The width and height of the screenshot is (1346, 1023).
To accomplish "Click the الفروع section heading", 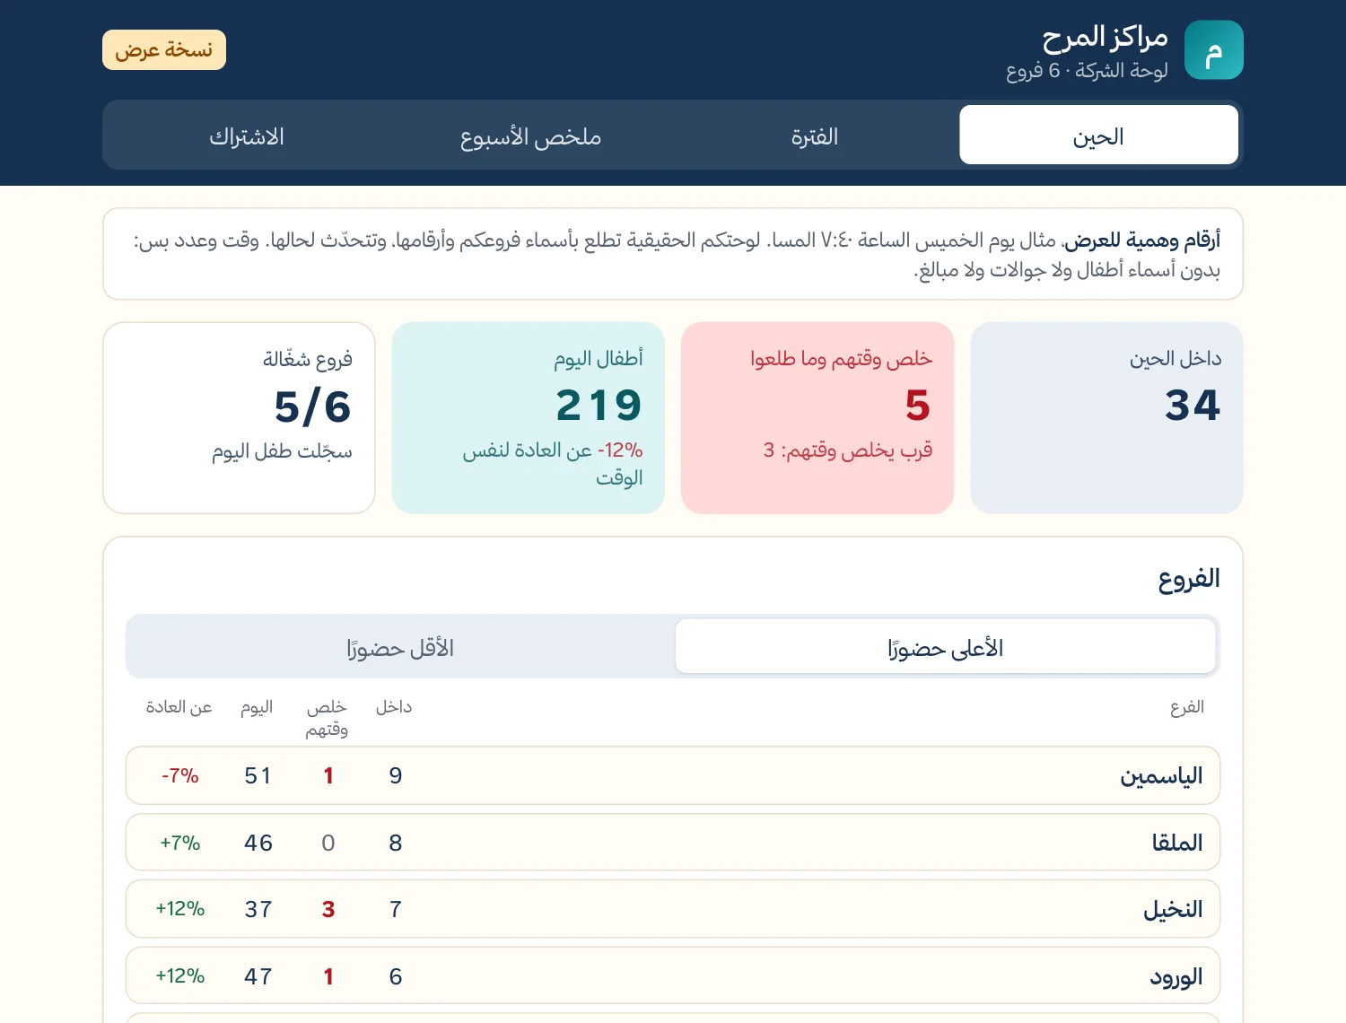I will click(x=1189, y=579).
